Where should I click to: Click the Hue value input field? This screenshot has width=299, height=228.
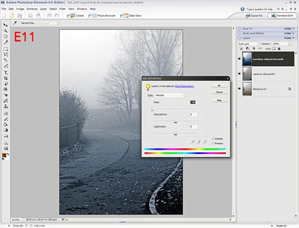coord(193,102)
